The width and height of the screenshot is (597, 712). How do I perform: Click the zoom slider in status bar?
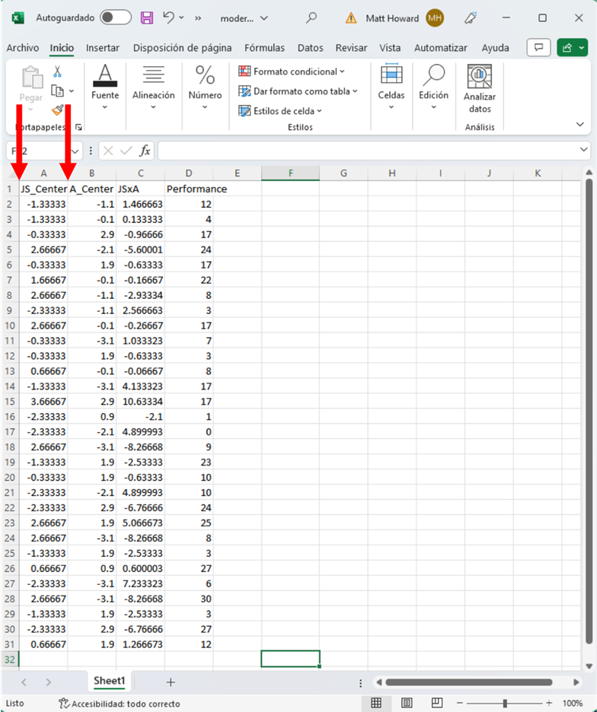(505, 703)
